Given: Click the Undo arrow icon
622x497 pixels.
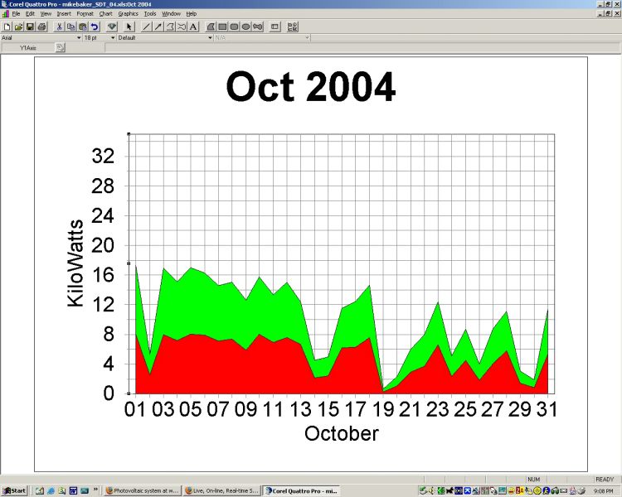Looking at the screenshot, I should (95, 27).
